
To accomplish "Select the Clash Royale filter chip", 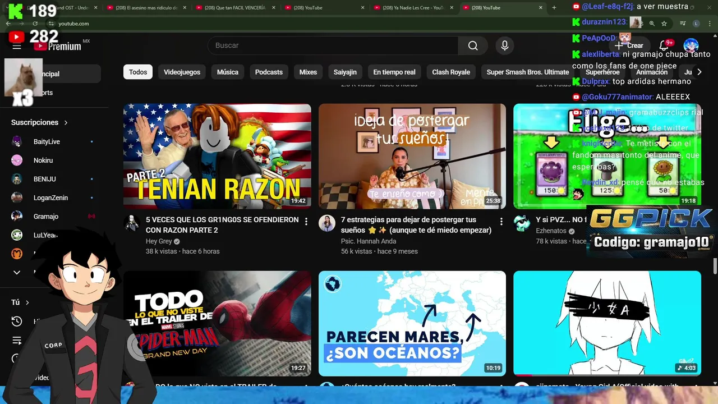I will pos(451,72).
